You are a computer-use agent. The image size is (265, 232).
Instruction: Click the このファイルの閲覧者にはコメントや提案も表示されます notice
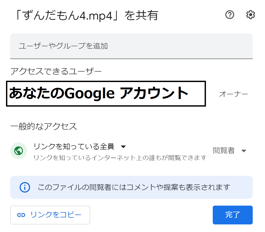pos(134,187)
